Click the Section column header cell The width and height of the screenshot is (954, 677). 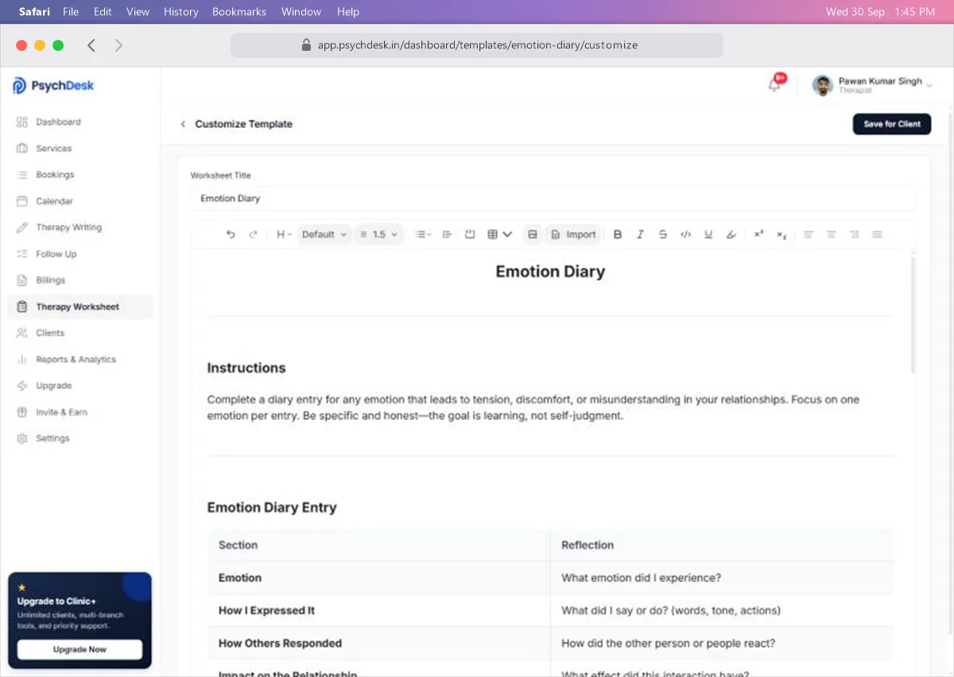379,545
